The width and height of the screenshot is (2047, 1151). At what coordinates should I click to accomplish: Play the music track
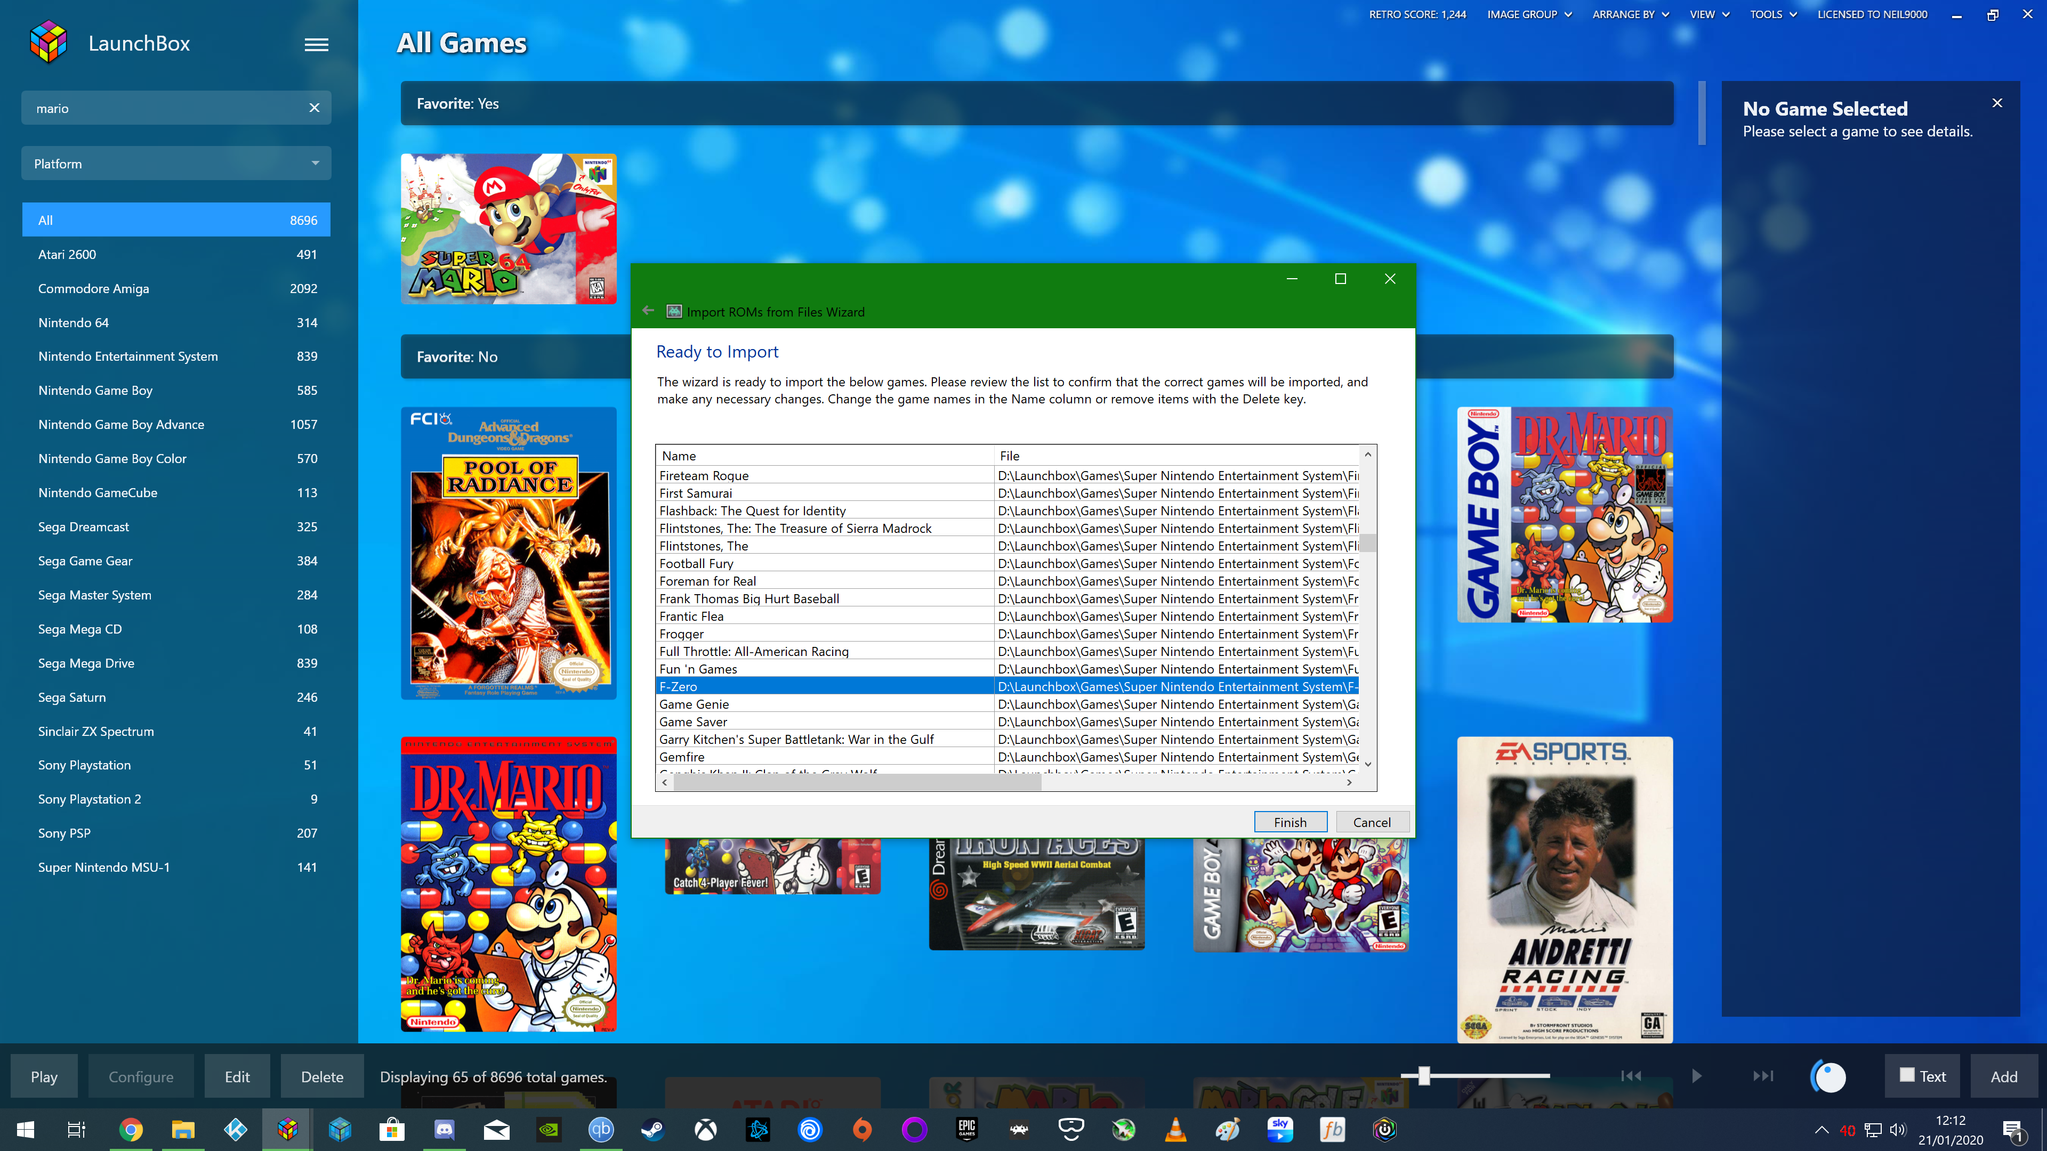pyautogui.click(x=1697, y=1075)
